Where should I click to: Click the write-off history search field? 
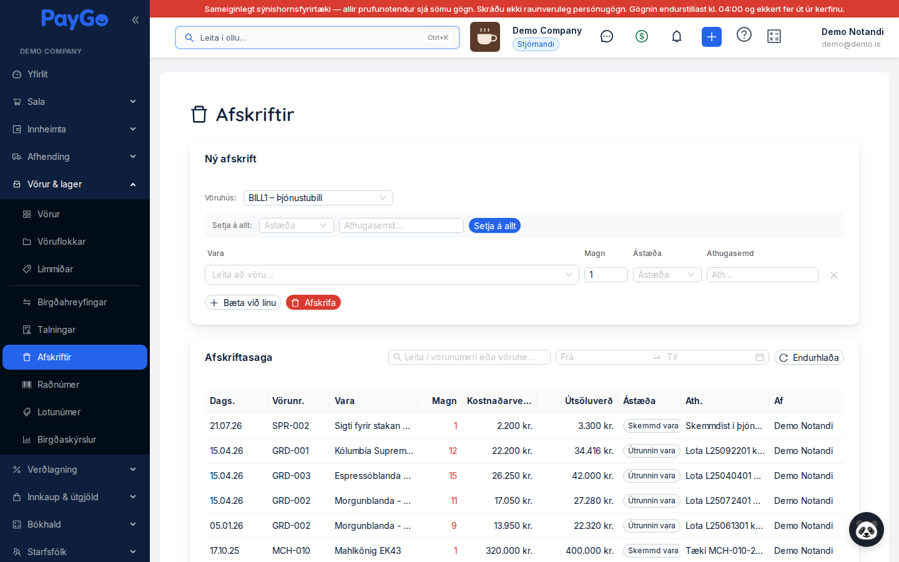click(x=469, y=357)
